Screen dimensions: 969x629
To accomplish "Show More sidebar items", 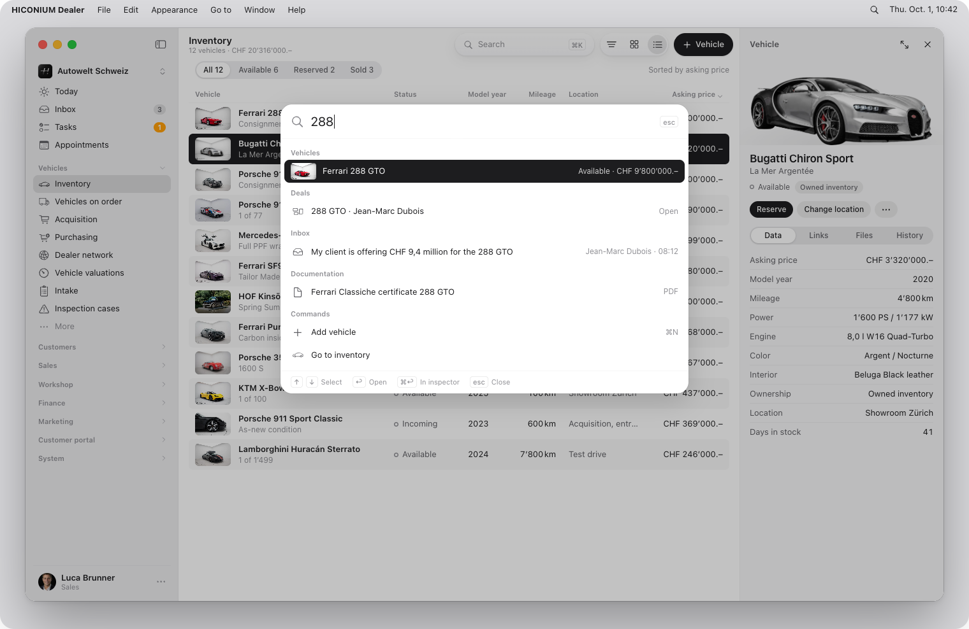I will (102, 327).
